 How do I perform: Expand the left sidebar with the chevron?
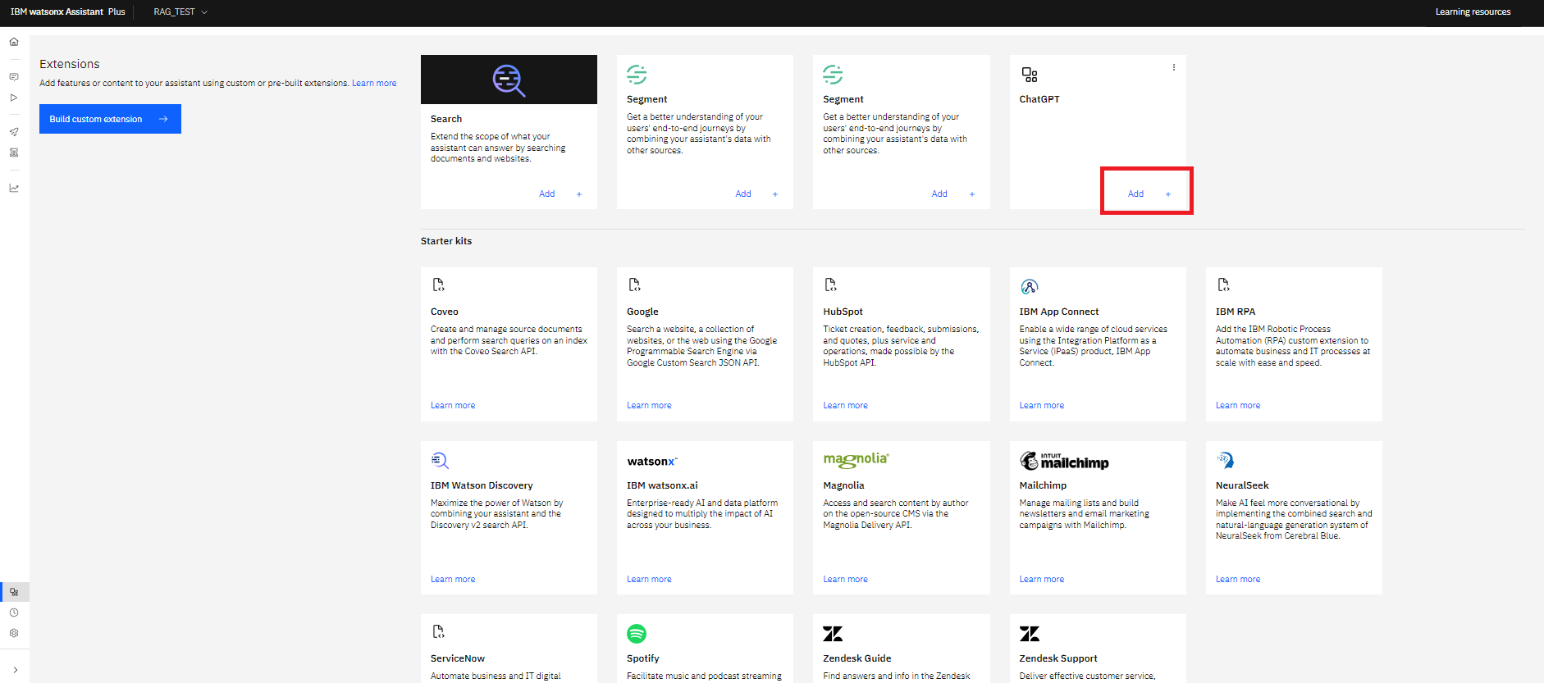[15, 670]
